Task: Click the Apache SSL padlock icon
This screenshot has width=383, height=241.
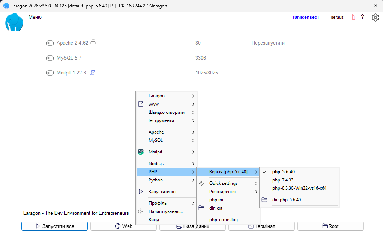Action: (93, 42)
